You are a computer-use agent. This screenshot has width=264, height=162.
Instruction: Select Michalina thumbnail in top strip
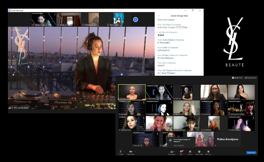tap(94, 19)
